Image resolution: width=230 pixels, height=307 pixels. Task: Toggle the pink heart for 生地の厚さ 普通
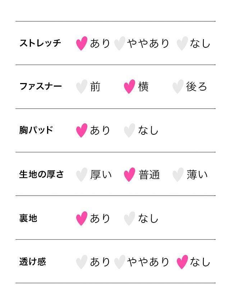click(129, 175)
